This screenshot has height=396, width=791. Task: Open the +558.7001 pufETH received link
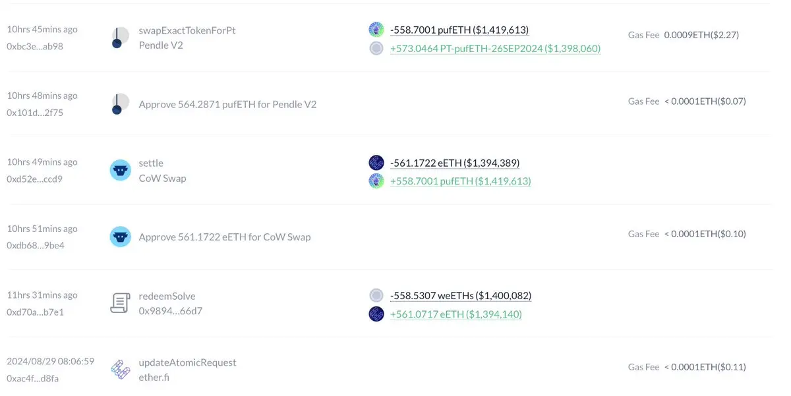460,181
